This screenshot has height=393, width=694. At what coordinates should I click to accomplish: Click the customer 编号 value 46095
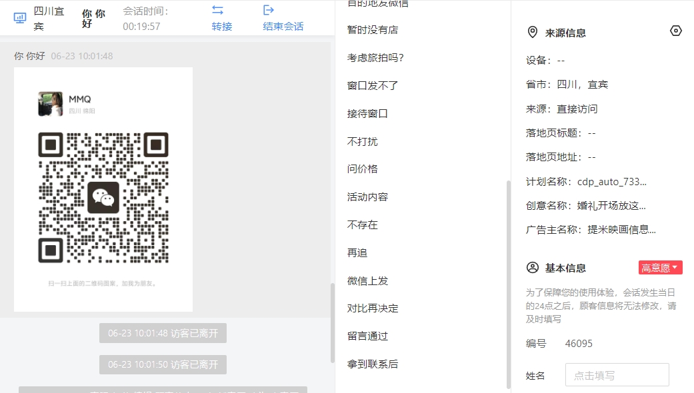tap(579, 344)
